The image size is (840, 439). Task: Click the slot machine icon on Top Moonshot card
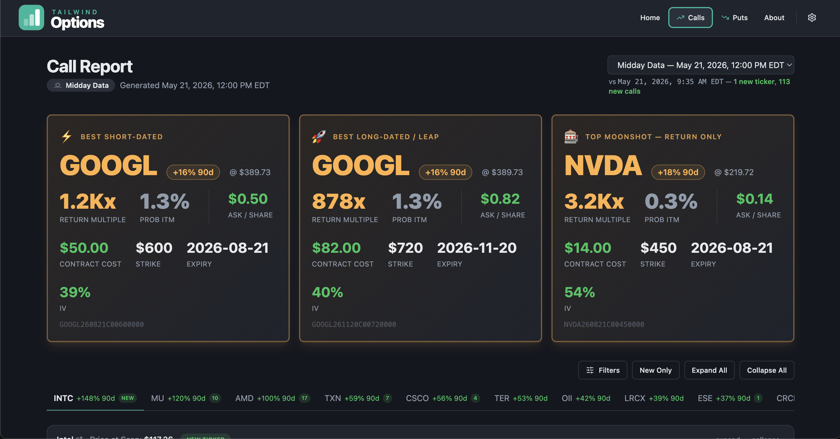pyautogui.click(x=571, y=137)
